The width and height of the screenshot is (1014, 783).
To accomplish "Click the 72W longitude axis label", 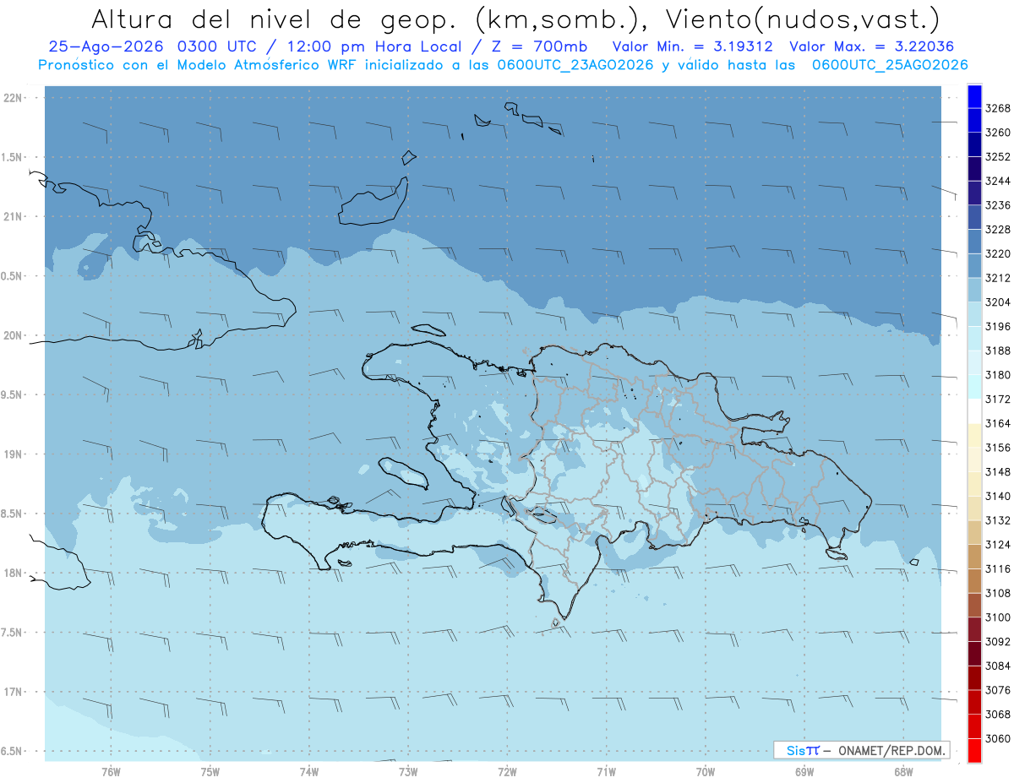I will pos(507,772).
